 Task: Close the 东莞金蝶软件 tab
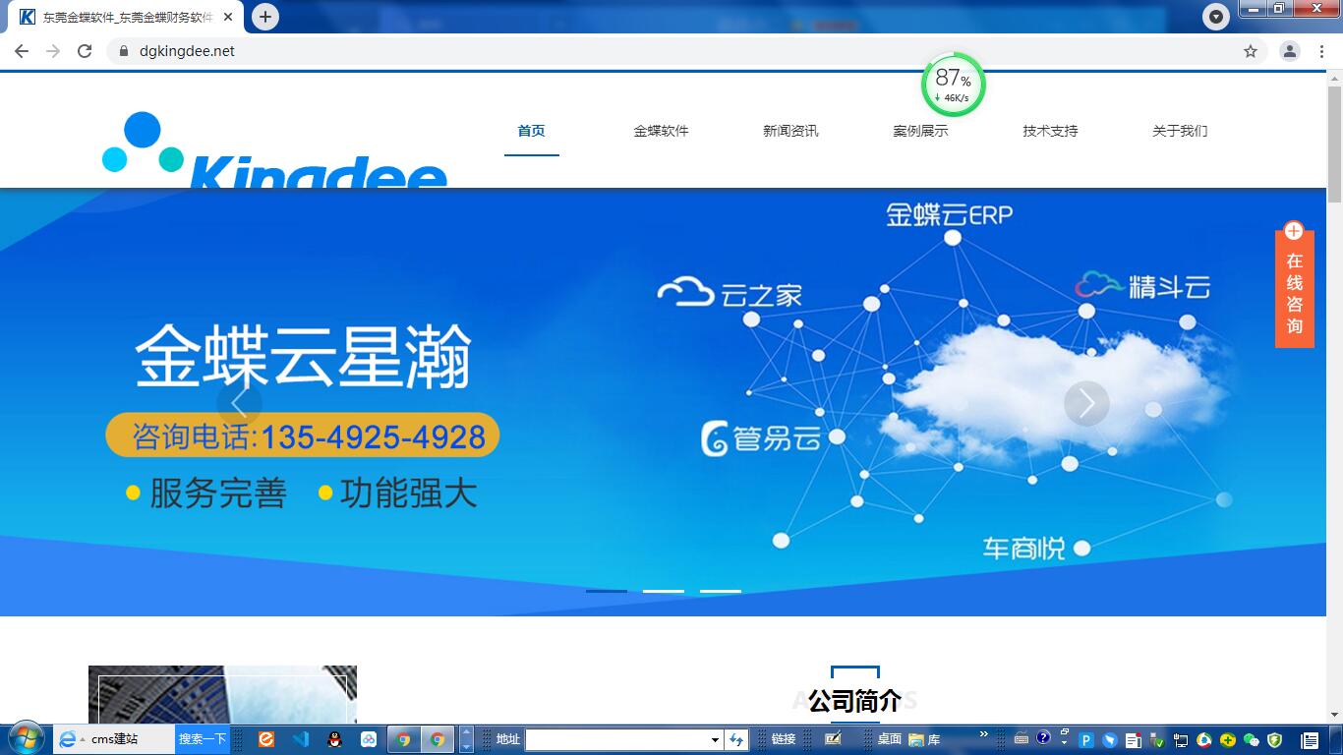pos(228,17)
